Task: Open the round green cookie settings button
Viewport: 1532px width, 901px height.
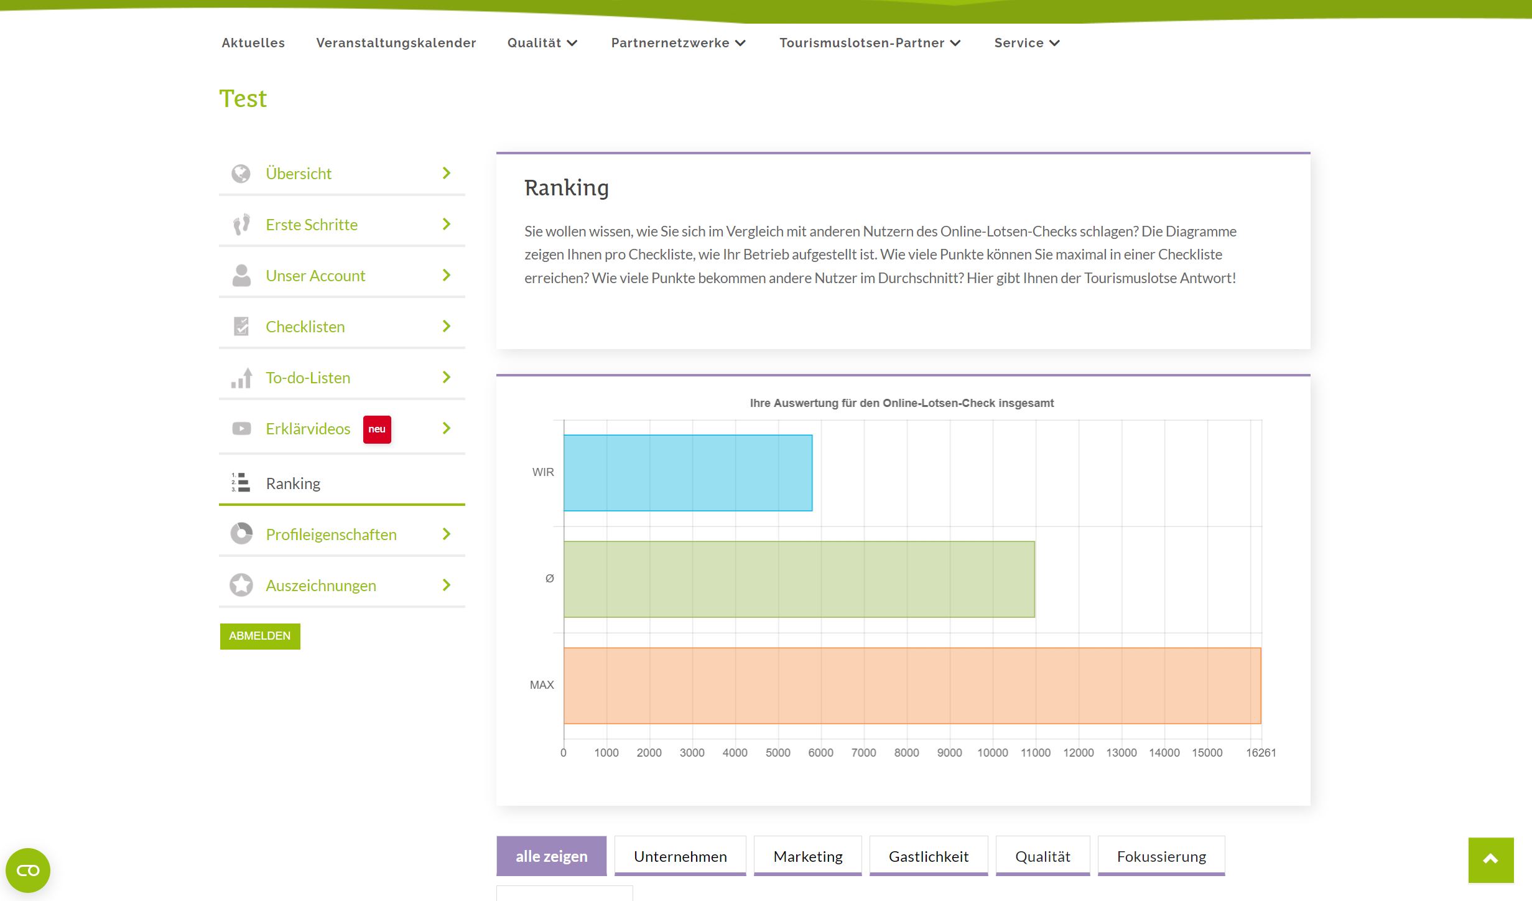Action: 28,870
